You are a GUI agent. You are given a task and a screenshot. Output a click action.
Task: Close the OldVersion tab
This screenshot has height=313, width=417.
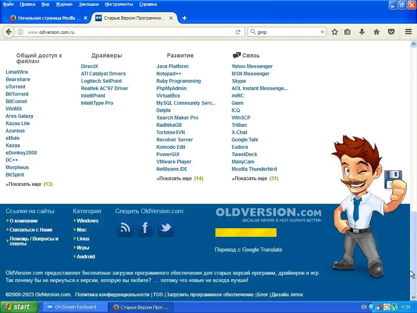(x=171, y=18)
